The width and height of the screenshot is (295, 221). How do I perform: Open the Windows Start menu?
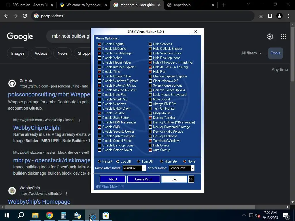point(7,215)
